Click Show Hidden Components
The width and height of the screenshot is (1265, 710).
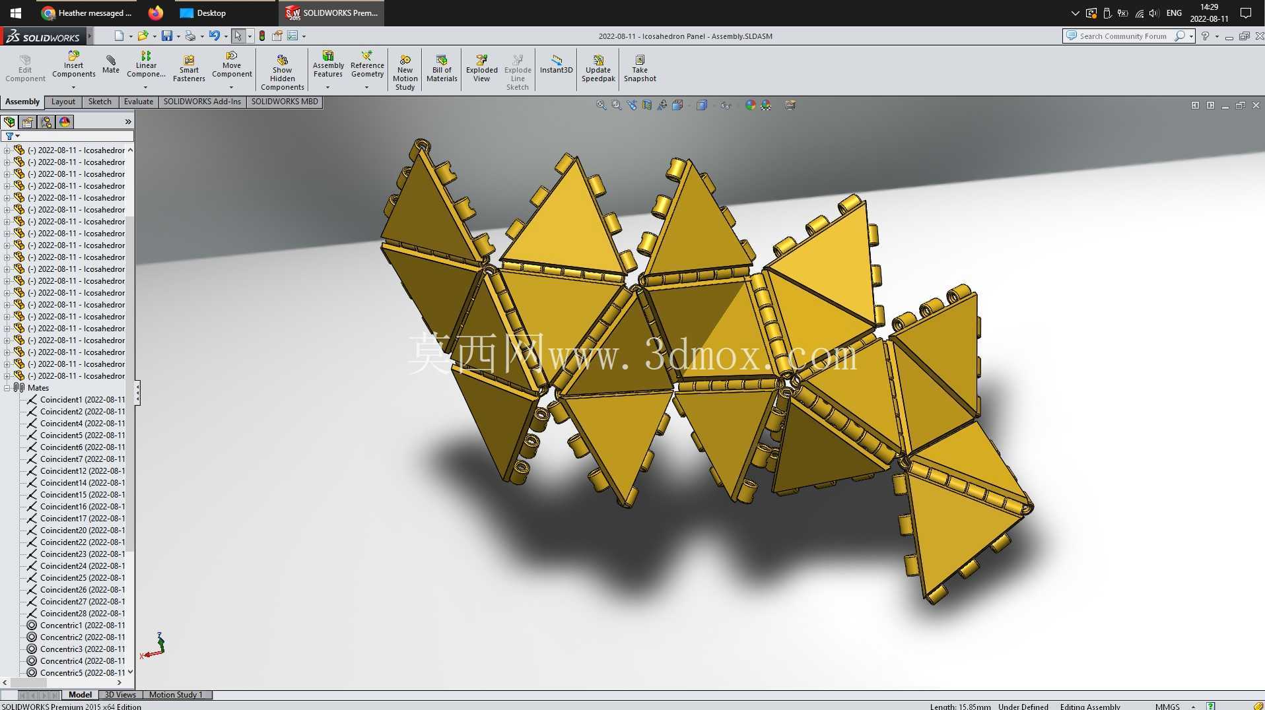[x=282, y=73]
